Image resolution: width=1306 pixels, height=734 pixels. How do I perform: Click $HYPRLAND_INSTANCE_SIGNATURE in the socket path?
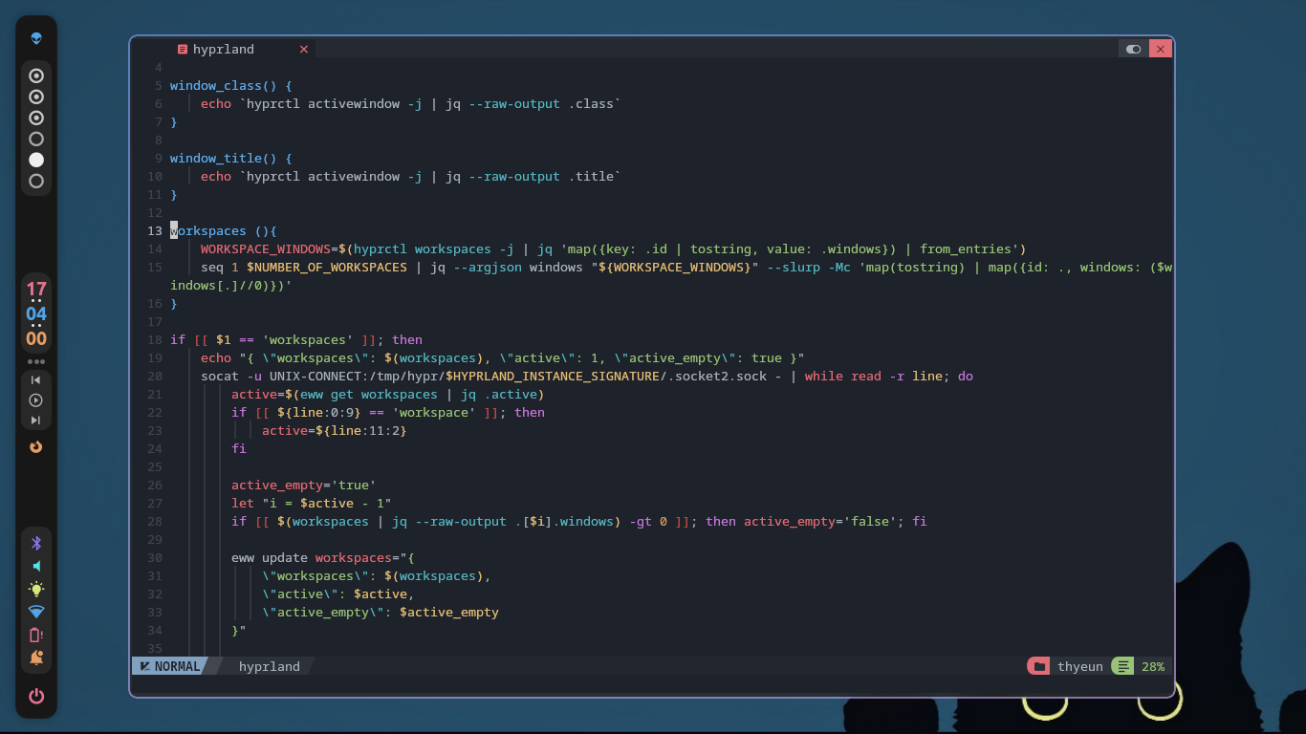[x=553, y=376]
